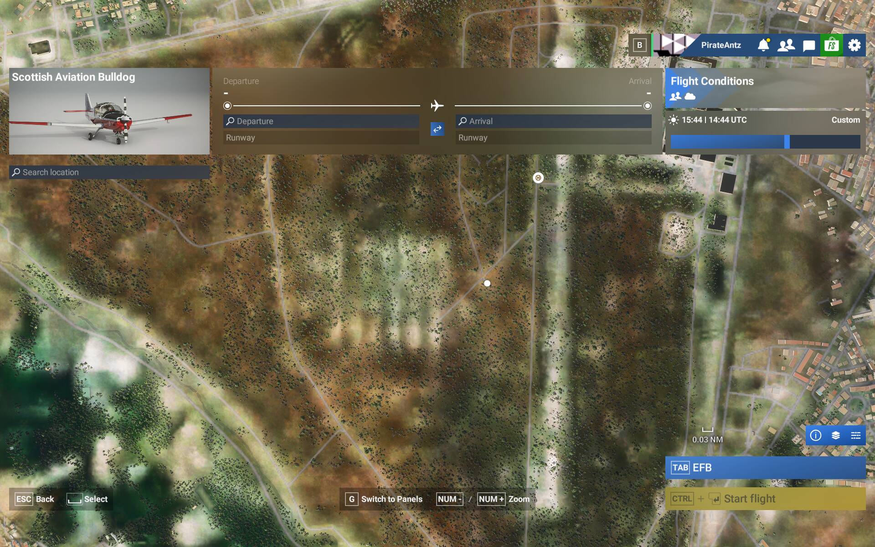Open the EFB tab
875x547 pixels.
click(x=765, y=468)
